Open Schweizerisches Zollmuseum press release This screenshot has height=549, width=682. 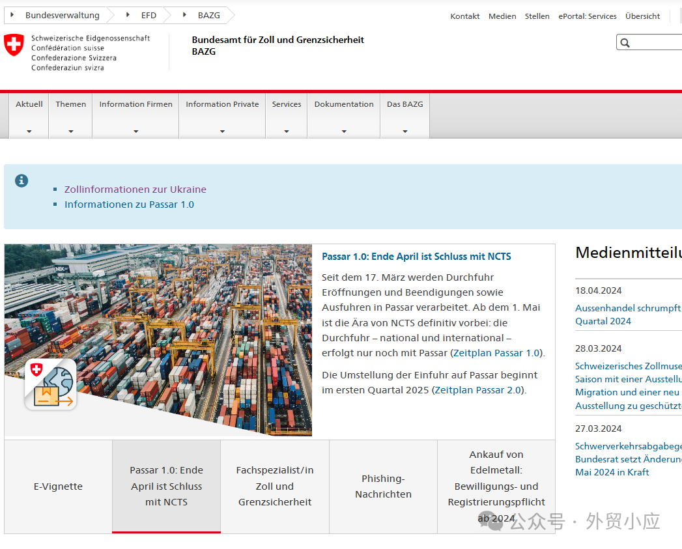pyautogui.click(x=629, y=386)
